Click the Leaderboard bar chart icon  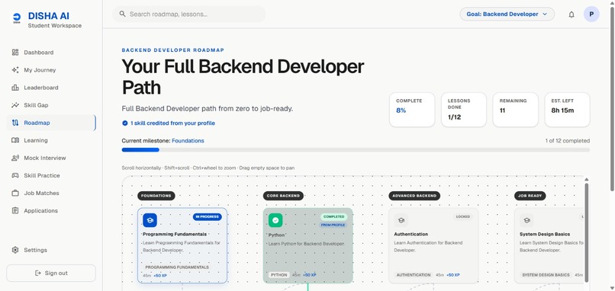coord(15,88)
